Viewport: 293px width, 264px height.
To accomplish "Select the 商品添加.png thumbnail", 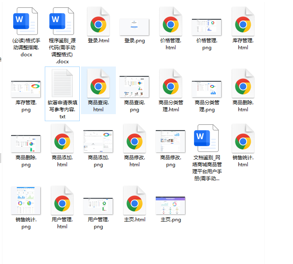I will click(98, 141).
